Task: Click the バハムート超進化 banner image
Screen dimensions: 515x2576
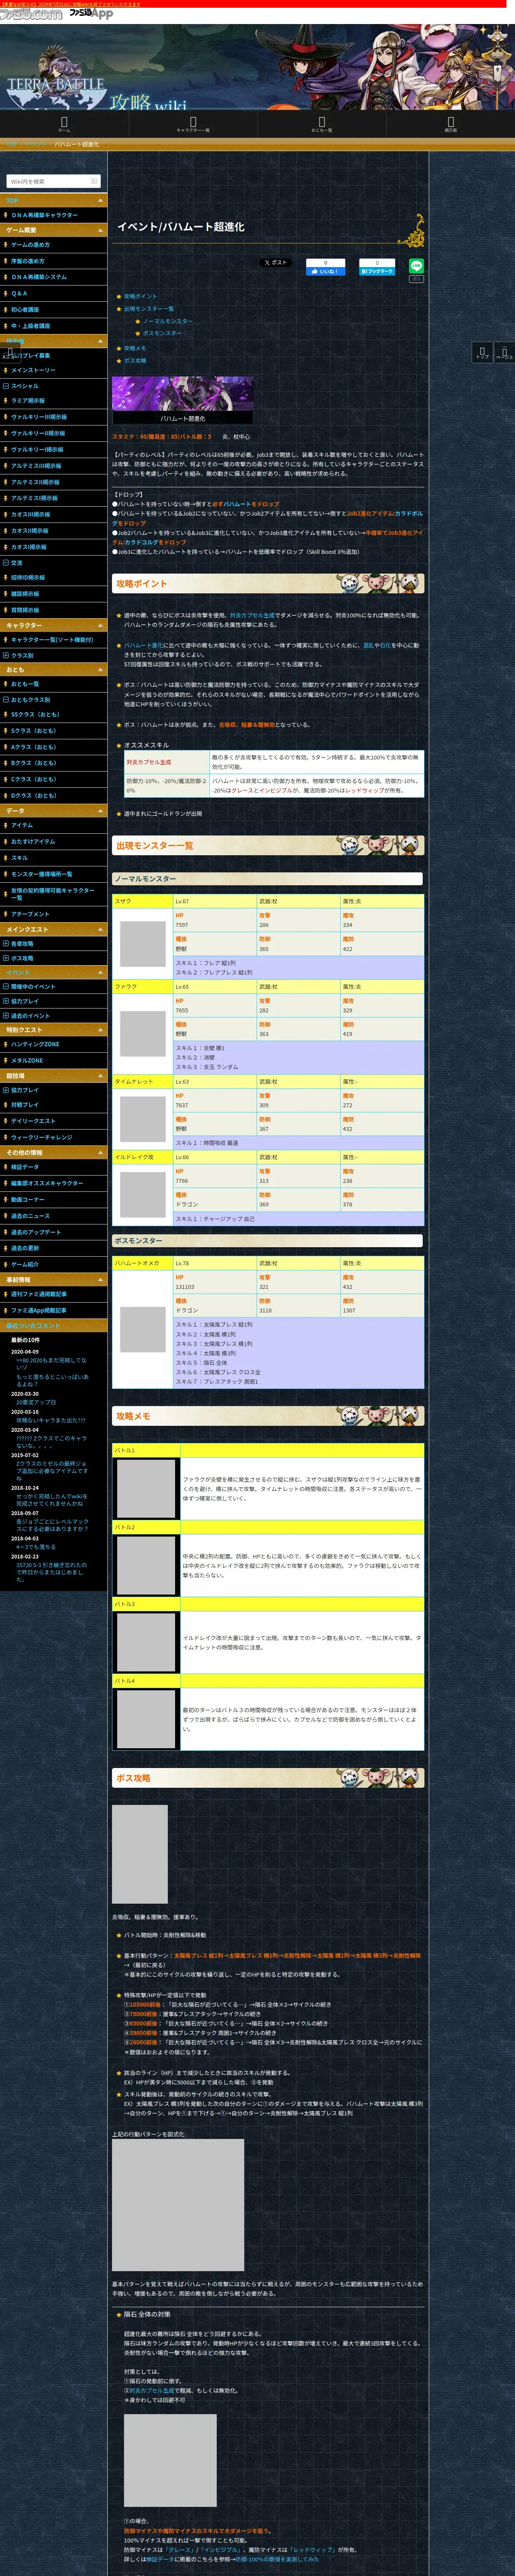Action: [x=182, y=400]
